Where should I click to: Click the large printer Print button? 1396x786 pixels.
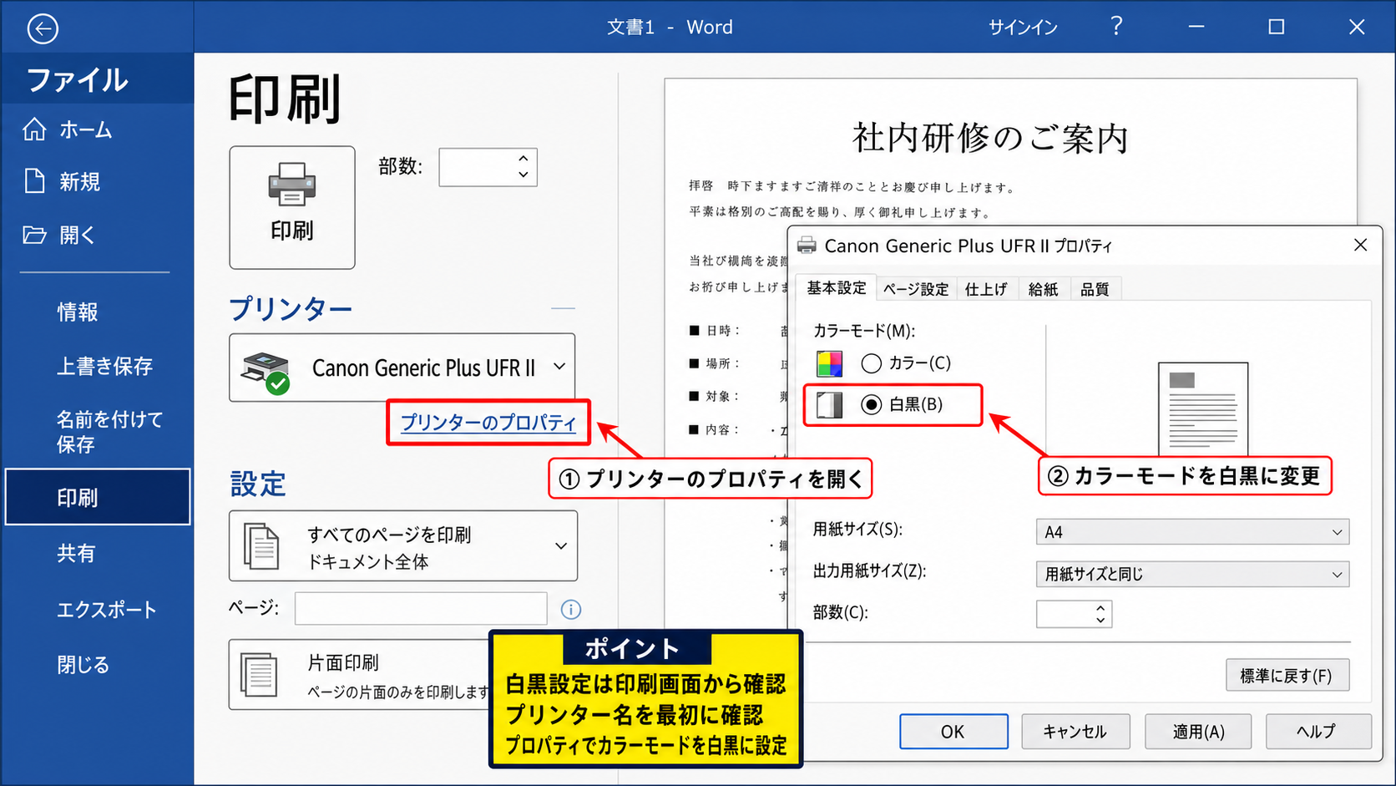coord(292,207)
